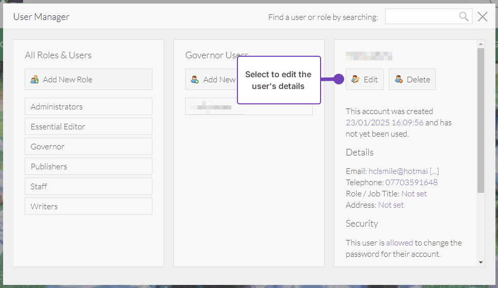The height and width of the screenshot is (288, 498).
Task: Click the magnifying glass search icon
Action: point(464,17)
